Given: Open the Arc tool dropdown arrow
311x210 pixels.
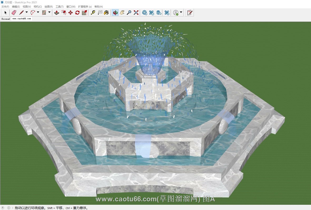Looking at the screenshot, I should [x=38, y=12].
